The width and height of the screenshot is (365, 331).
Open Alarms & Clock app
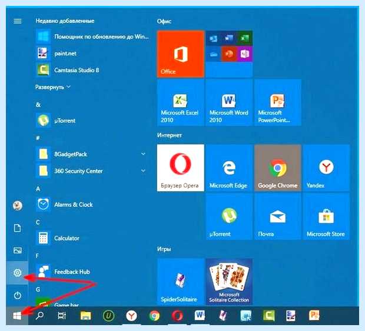92,205
